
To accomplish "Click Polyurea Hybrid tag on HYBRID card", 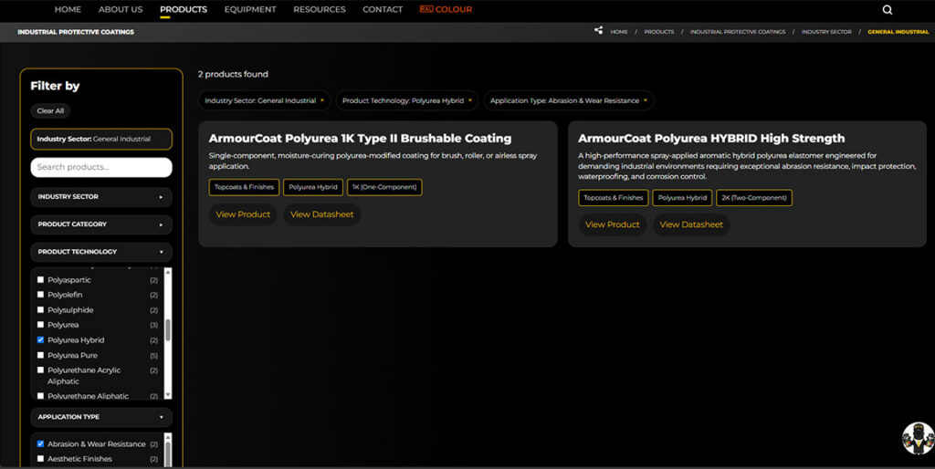I will pos(682,198).
